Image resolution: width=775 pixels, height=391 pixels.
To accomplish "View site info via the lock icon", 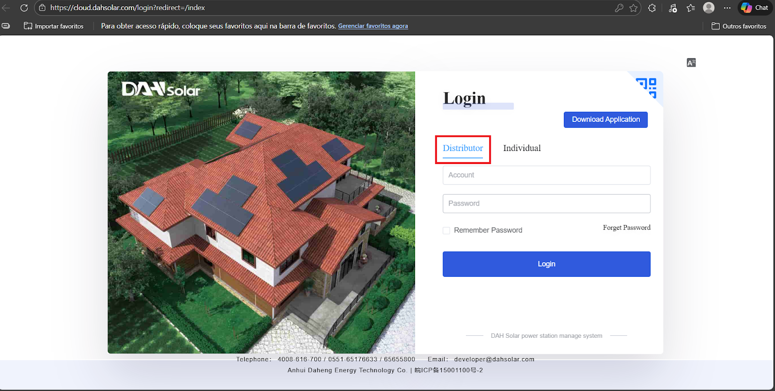I will (42, 8).
